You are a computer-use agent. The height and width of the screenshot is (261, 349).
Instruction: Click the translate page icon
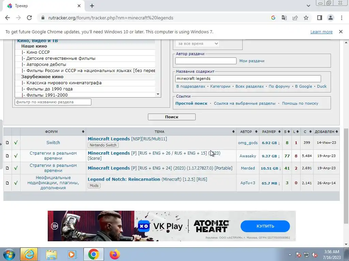[x=284, y=18]
